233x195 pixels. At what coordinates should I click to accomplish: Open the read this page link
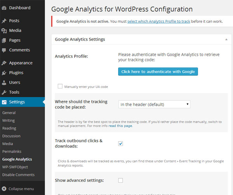[x=120, y=126]
